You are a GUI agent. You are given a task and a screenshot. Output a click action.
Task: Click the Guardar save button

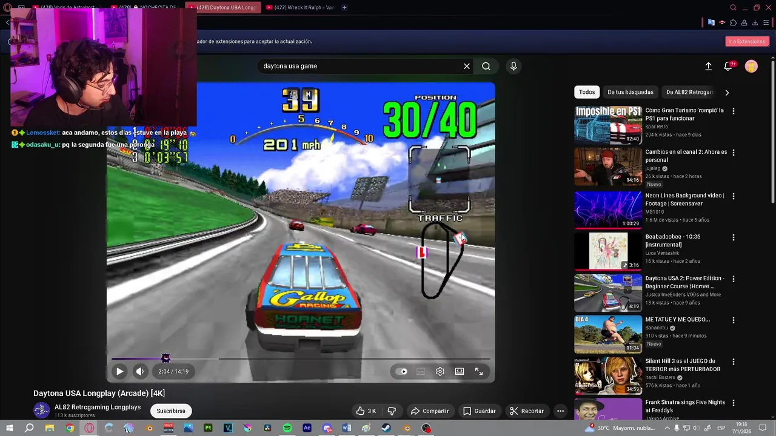point(479,411)
